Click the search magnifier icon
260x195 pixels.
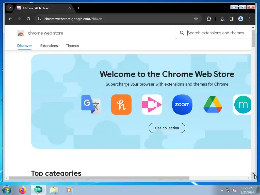pos(182,33)
